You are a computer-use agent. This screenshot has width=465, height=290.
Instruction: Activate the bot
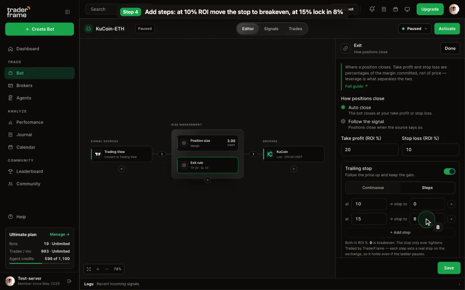[447, 28]
